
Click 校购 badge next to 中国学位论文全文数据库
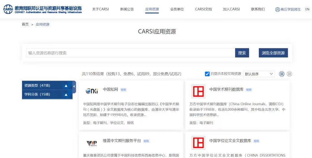point(256,141)
